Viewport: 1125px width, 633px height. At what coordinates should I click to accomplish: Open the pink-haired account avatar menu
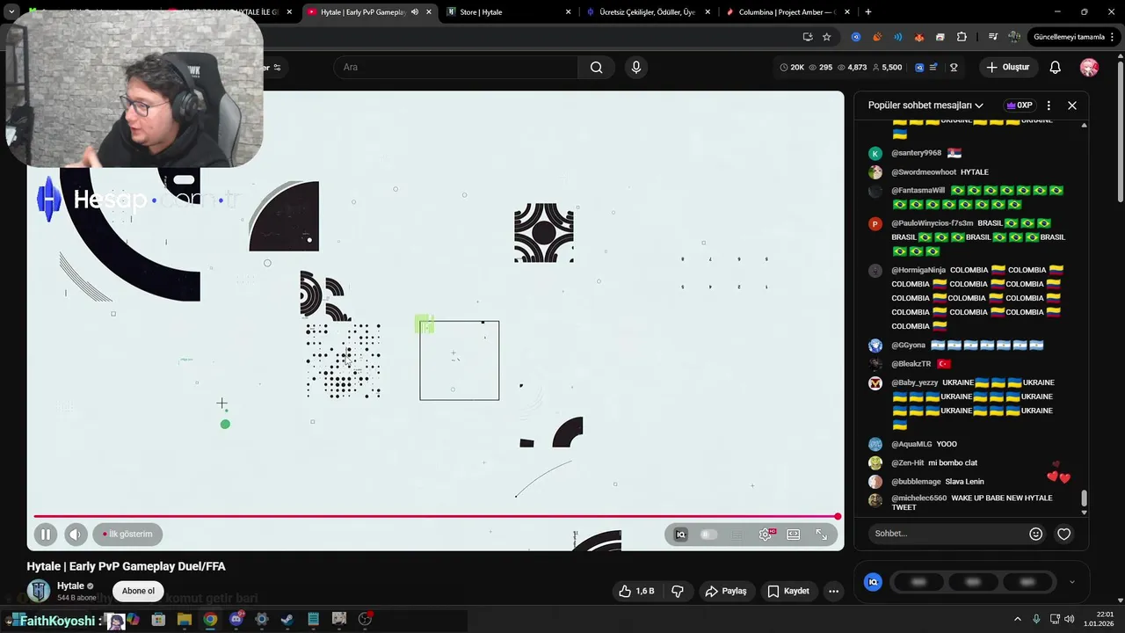coord(1089,67)
